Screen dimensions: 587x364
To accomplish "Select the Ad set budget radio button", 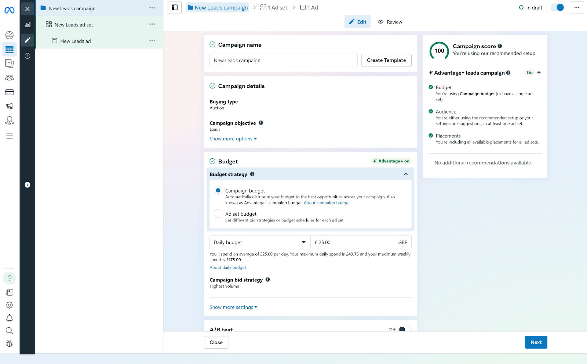I will click(218, 213).
